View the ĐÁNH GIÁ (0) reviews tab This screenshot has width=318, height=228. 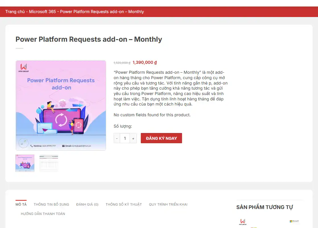click(87, 204)
